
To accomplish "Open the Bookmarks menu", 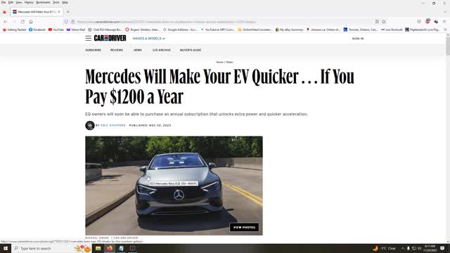I will click(x=43, y=2).
